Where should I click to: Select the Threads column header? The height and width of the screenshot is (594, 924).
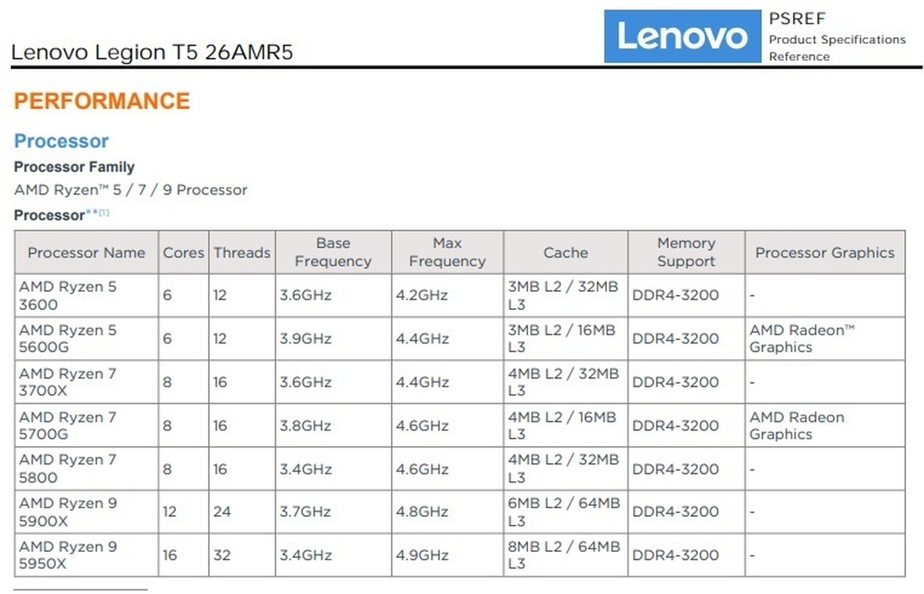[x=242, y=252]
